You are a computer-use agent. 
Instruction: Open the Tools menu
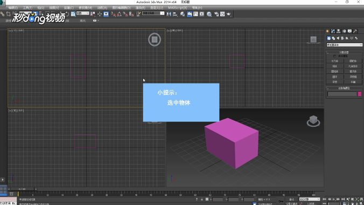point(27,8)
